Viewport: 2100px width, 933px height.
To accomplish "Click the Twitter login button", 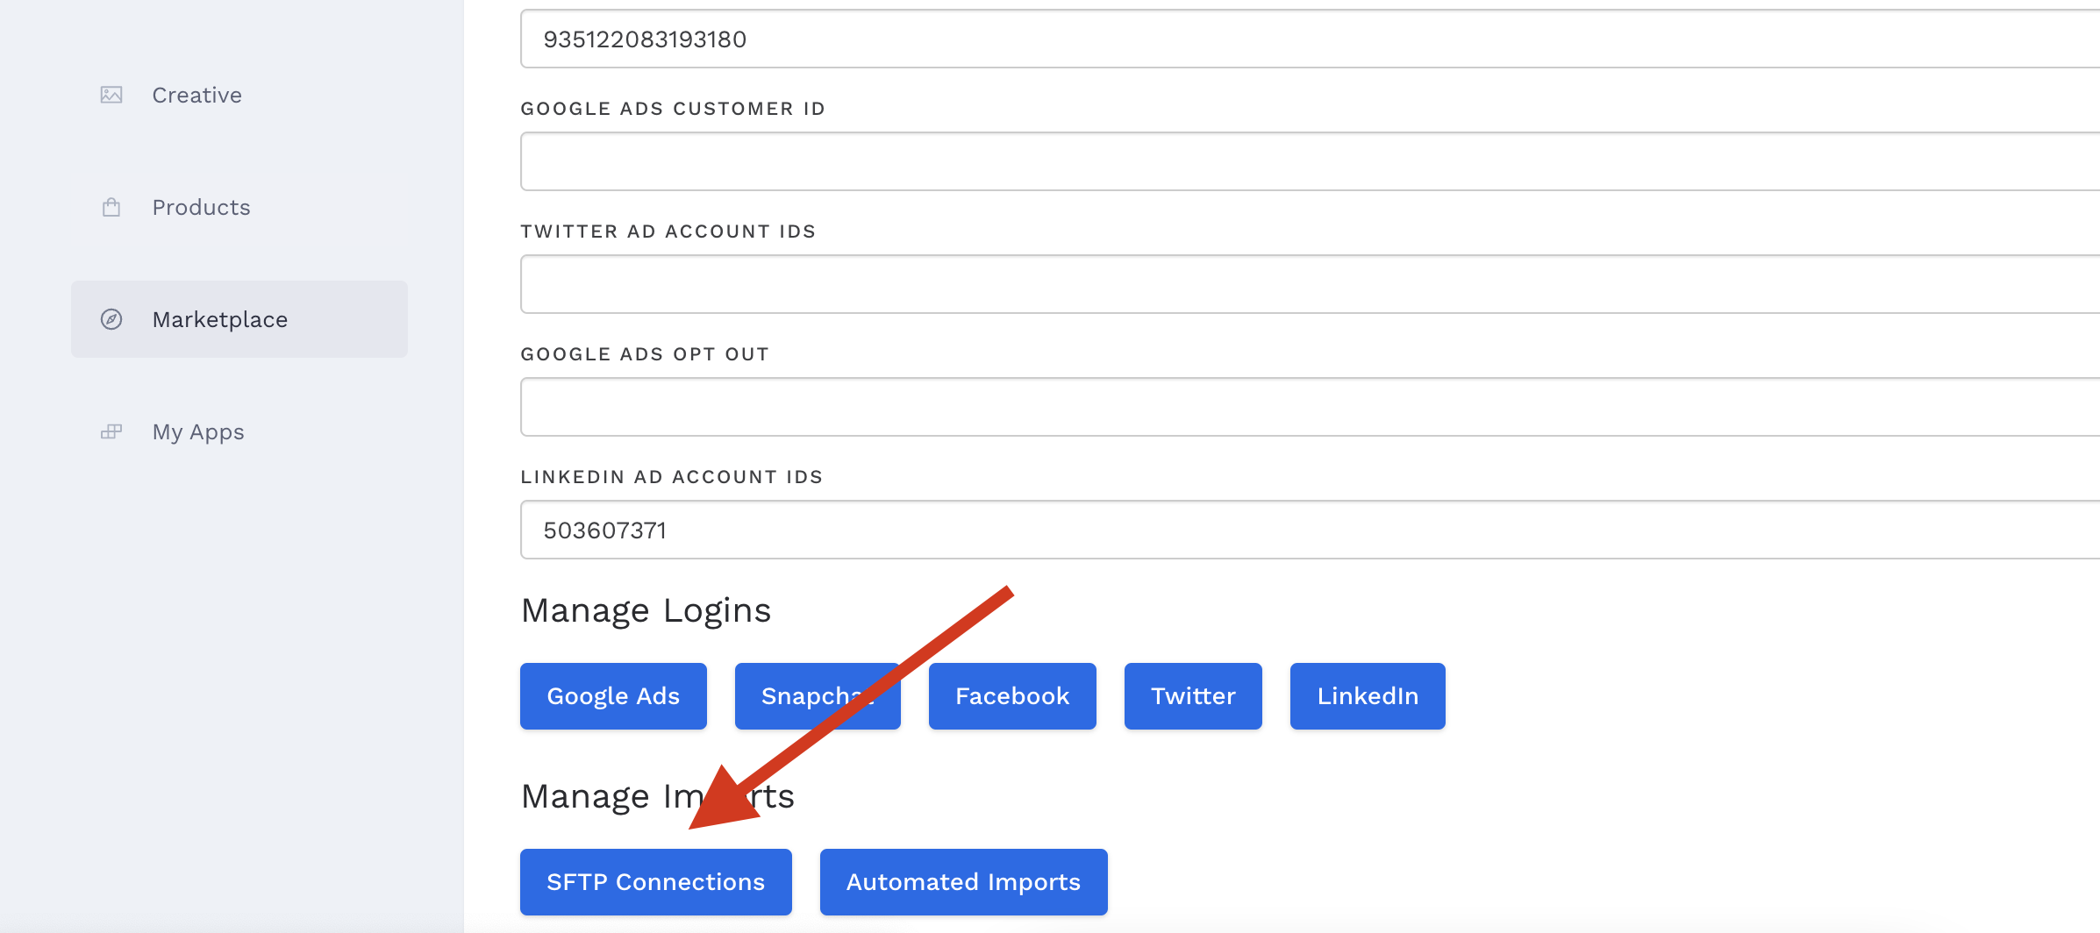I will [x=1192, y=696].
